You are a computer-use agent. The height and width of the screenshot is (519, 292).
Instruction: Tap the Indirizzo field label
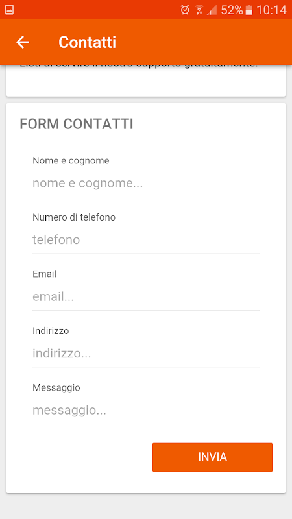pos(51,331)
